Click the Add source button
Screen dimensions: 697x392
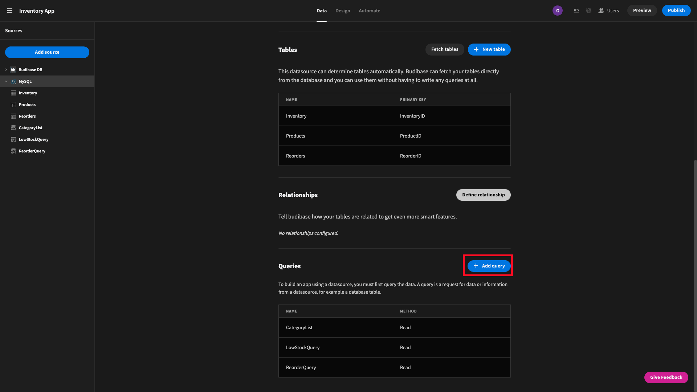click(x=47, y=52)
